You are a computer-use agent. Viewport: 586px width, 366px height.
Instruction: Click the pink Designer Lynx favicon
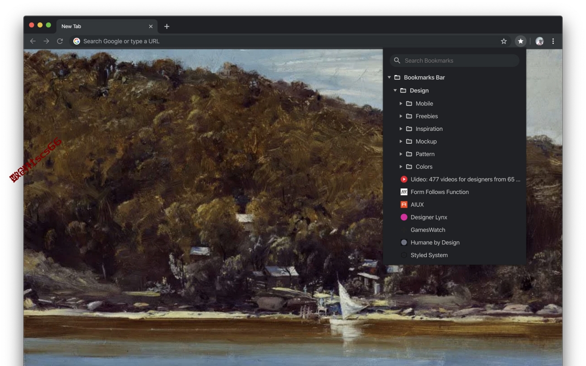pos(404,217)
